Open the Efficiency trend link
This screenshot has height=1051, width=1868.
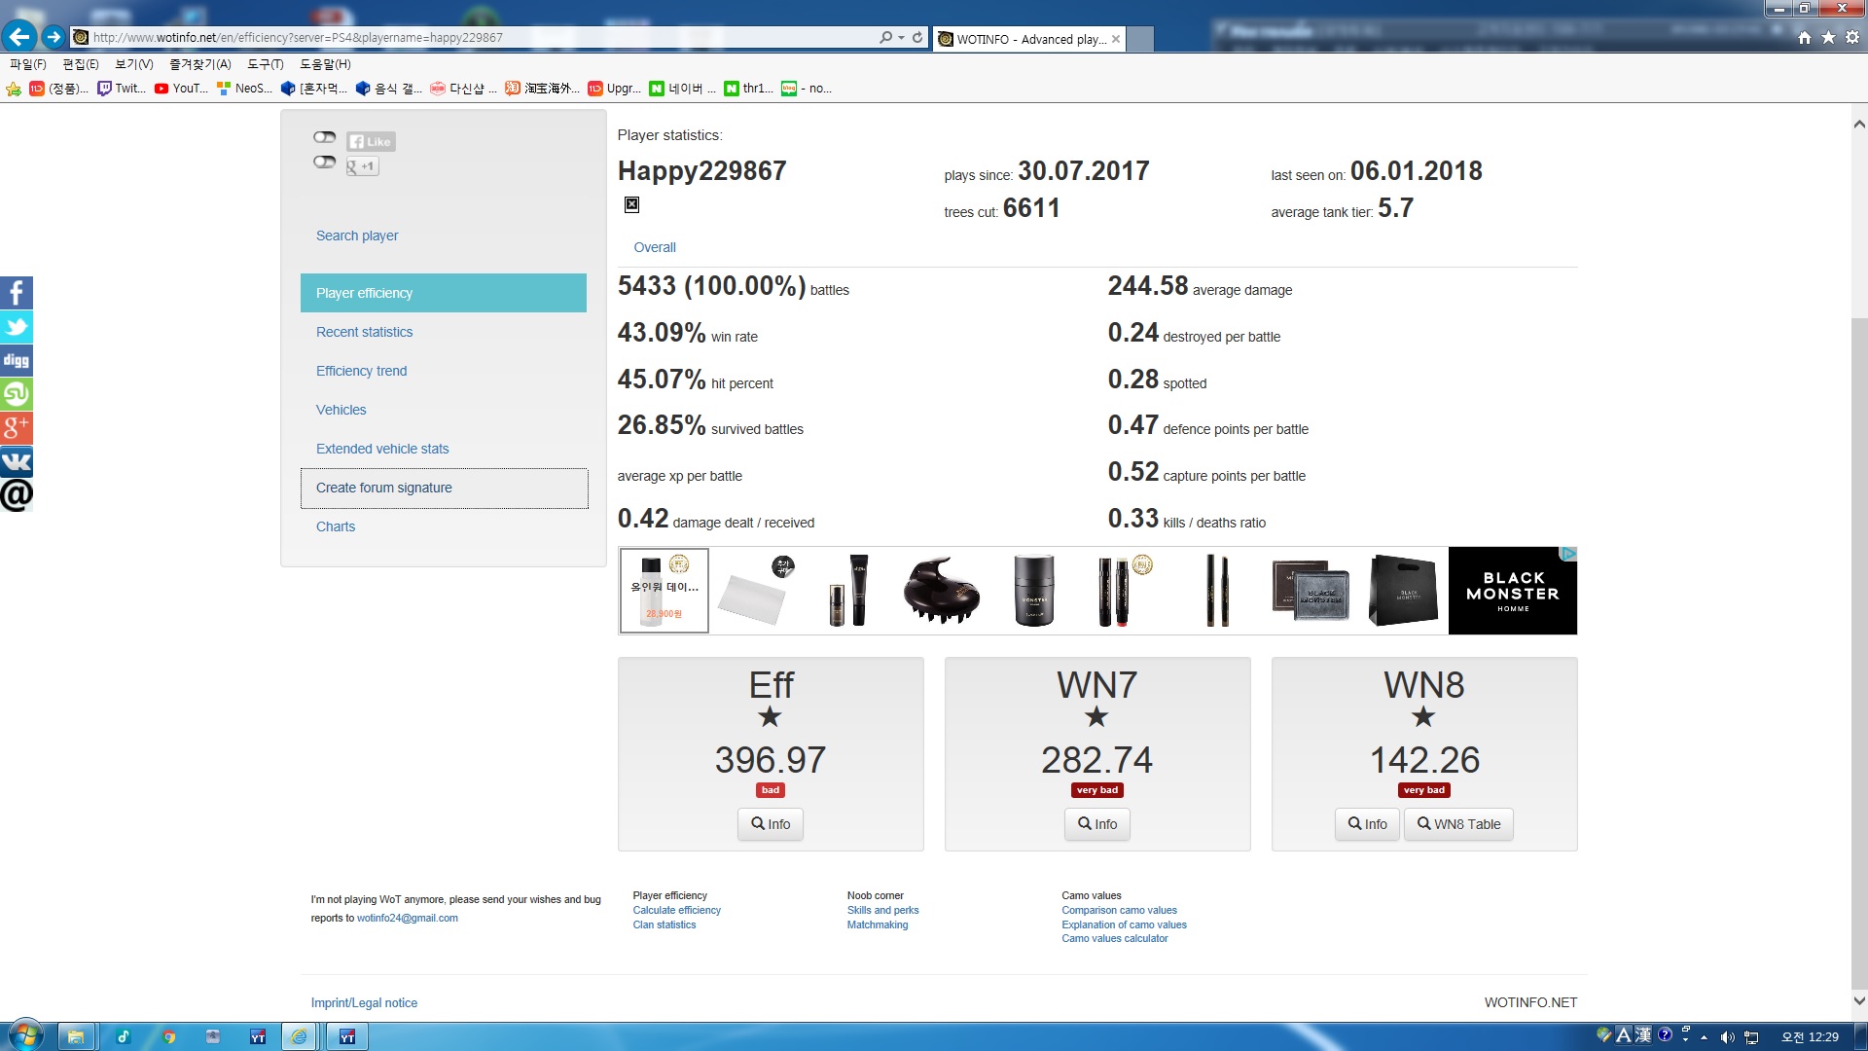361,371
